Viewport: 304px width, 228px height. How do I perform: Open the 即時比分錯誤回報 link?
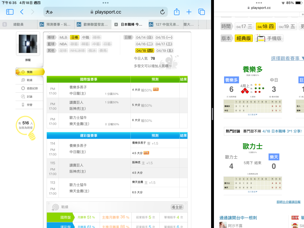(x=289, y=202)
